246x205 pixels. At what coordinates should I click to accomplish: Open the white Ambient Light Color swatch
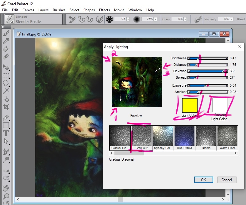(x=220, y=105)
